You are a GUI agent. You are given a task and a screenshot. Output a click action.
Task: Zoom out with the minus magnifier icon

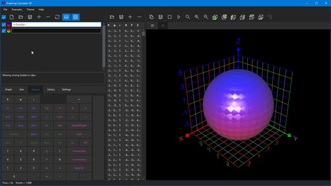(x=206, y=17)
